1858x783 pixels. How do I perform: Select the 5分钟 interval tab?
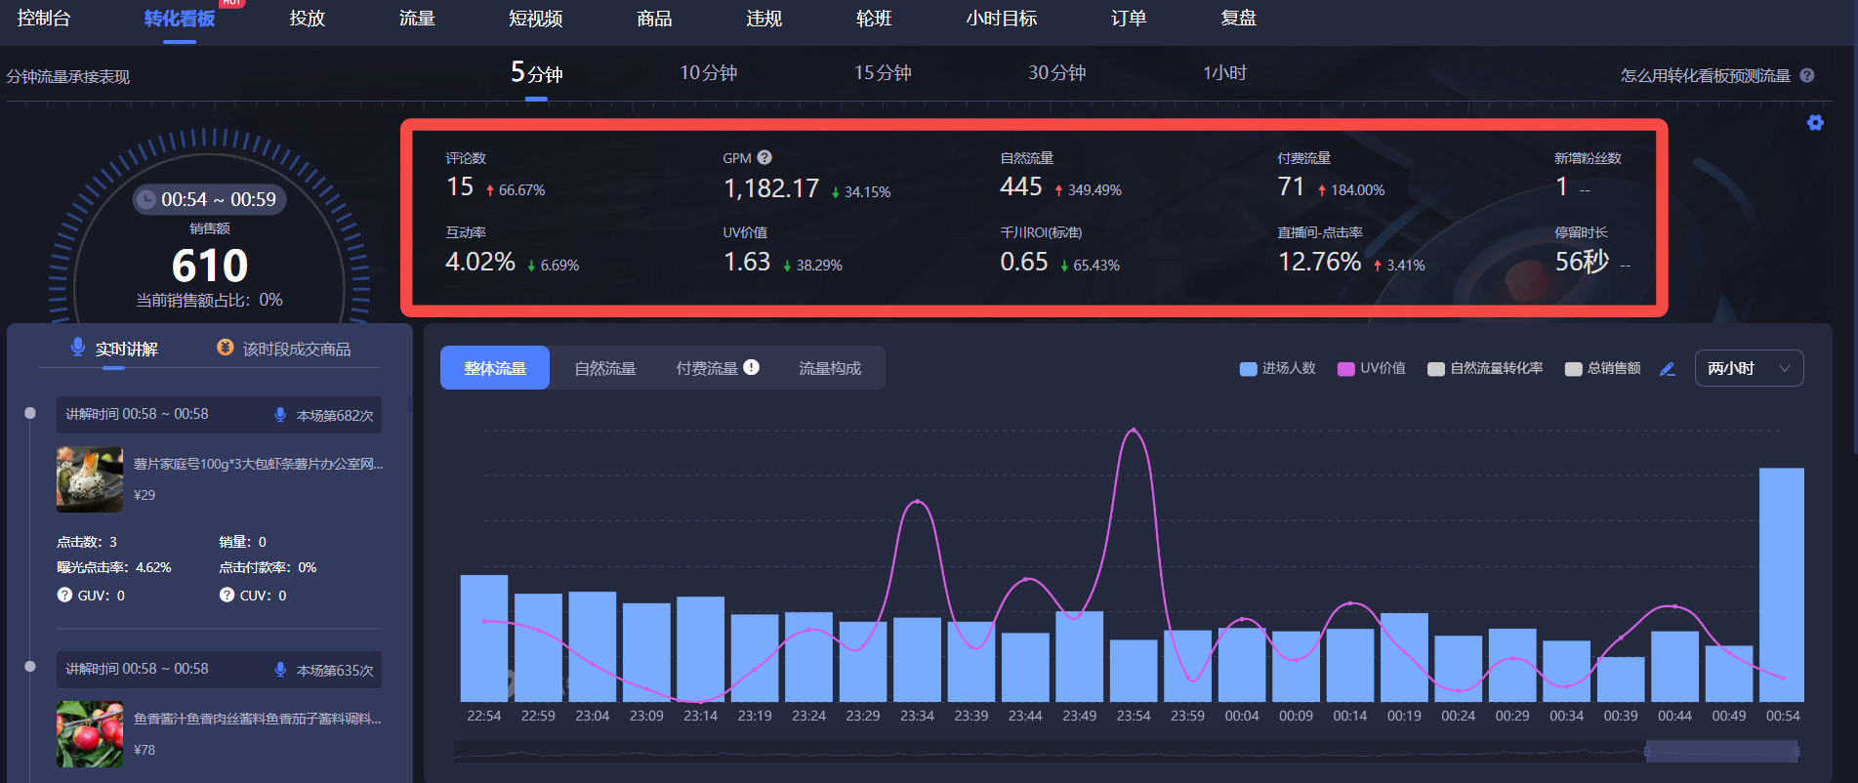(x=536, y=72)
